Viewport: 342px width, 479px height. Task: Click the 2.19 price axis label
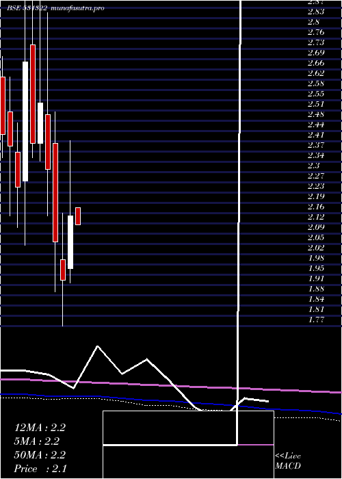315,196
